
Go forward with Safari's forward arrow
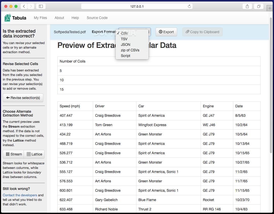31,7
